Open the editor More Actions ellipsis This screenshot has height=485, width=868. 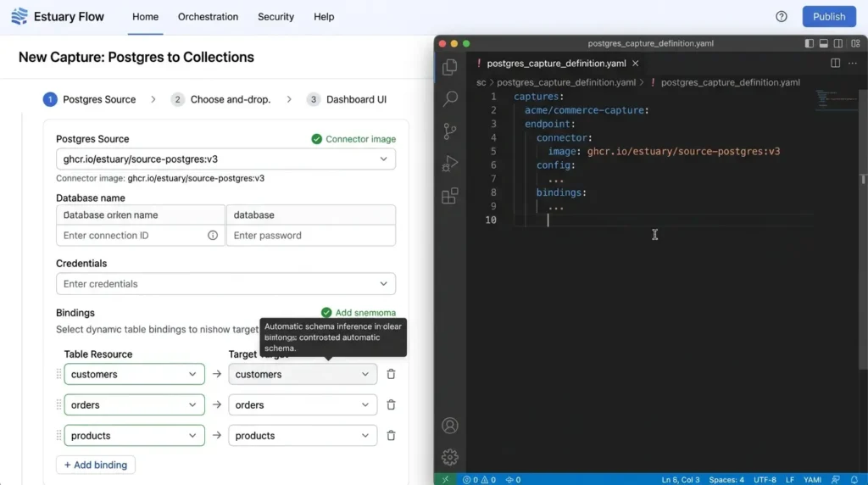853,63
